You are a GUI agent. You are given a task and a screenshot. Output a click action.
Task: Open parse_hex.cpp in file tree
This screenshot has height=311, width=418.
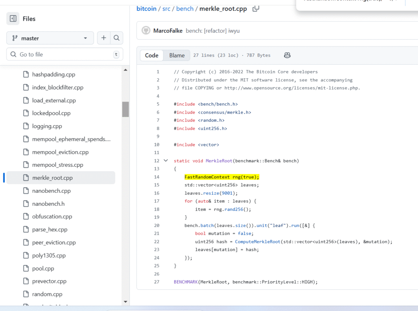pos(49,229)
